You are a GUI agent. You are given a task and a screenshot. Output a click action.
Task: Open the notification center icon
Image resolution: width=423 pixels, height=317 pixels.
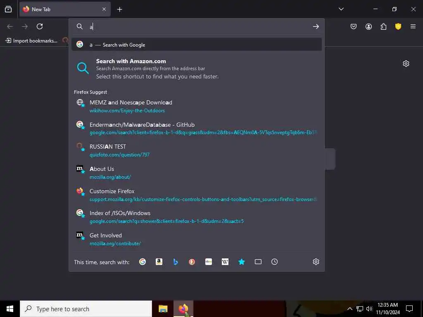pyautogui.click(x=409, y=309)
